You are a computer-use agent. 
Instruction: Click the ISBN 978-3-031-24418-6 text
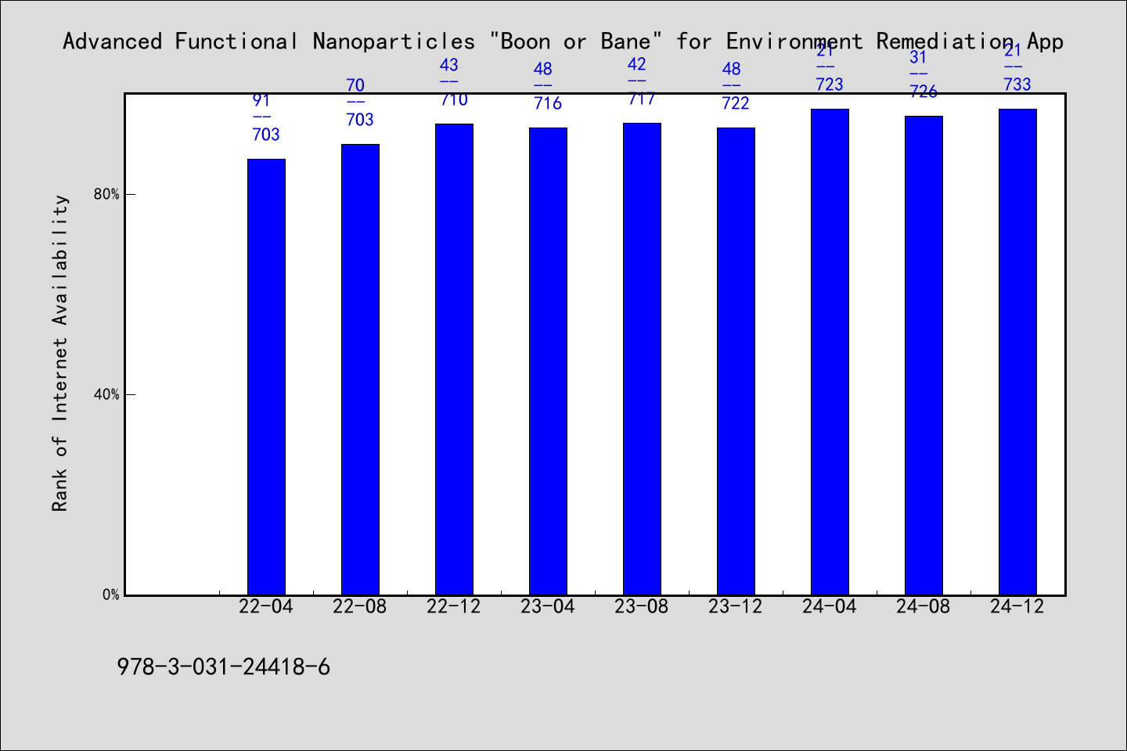(x=224, y=667)
